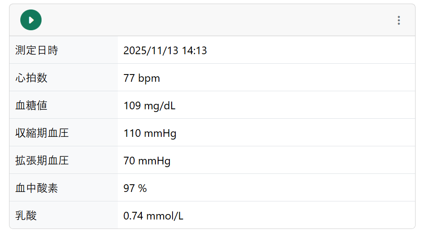Click the bpm unit text
This screenshot has width=430, height=238.
point(149,79)
